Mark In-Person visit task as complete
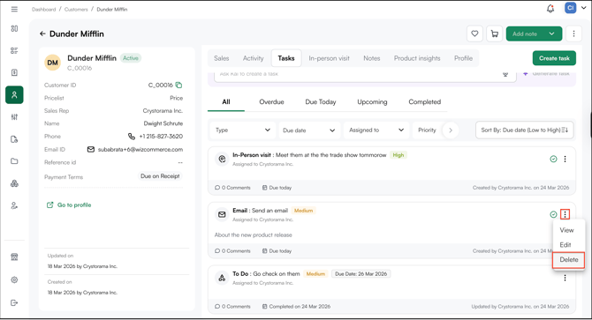The image size is (592, 320). (x=553, y=160)
